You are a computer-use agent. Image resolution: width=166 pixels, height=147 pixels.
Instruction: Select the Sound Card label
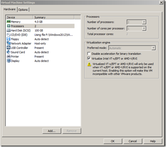tap(18, 52)
